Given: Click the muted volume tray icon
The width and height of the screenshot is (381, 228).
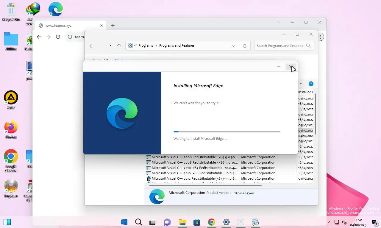Looking at the screenshot, I should [x=344, y=222].
